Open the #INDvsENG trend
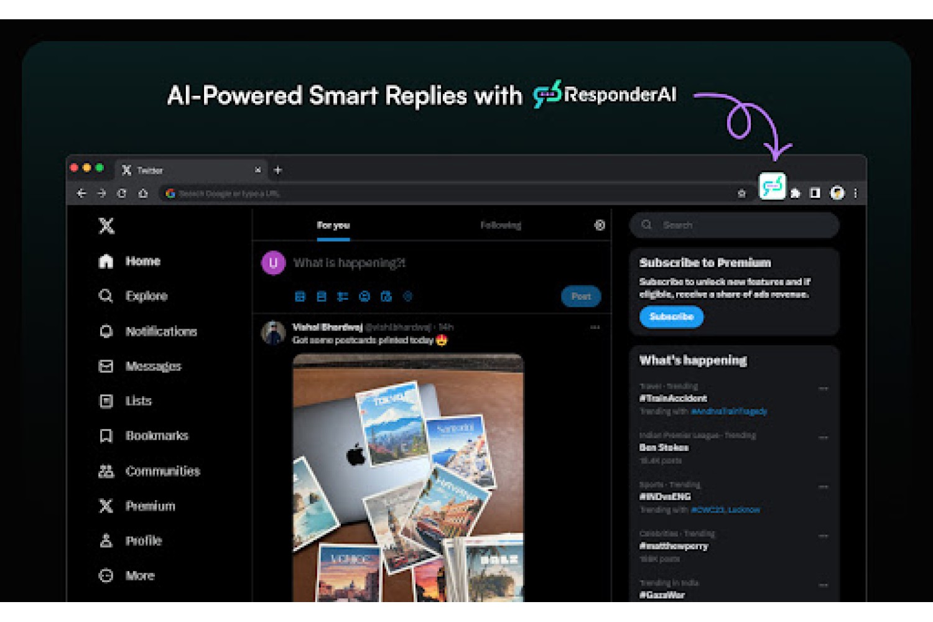The width and height of the screenshot is (933, 622). point(665,497)
